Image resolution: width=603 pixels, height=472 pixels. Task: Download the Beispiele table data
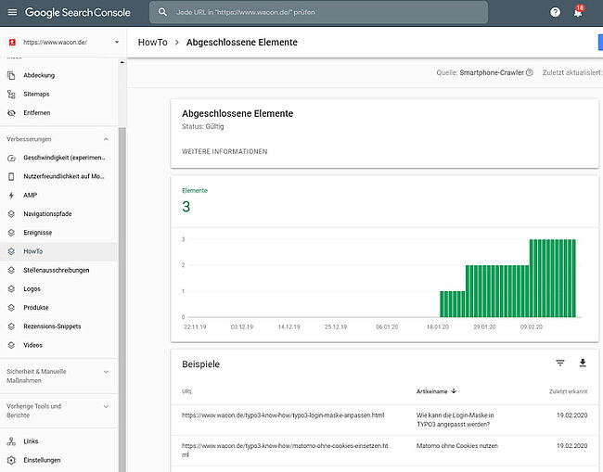[x=584, y=364]
